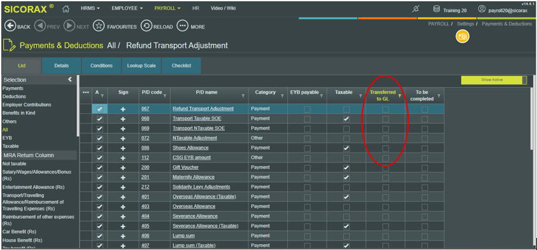Click the database icon beside Training 20
The height and width of the screenshot is (250, 537).
click(436, 10)
